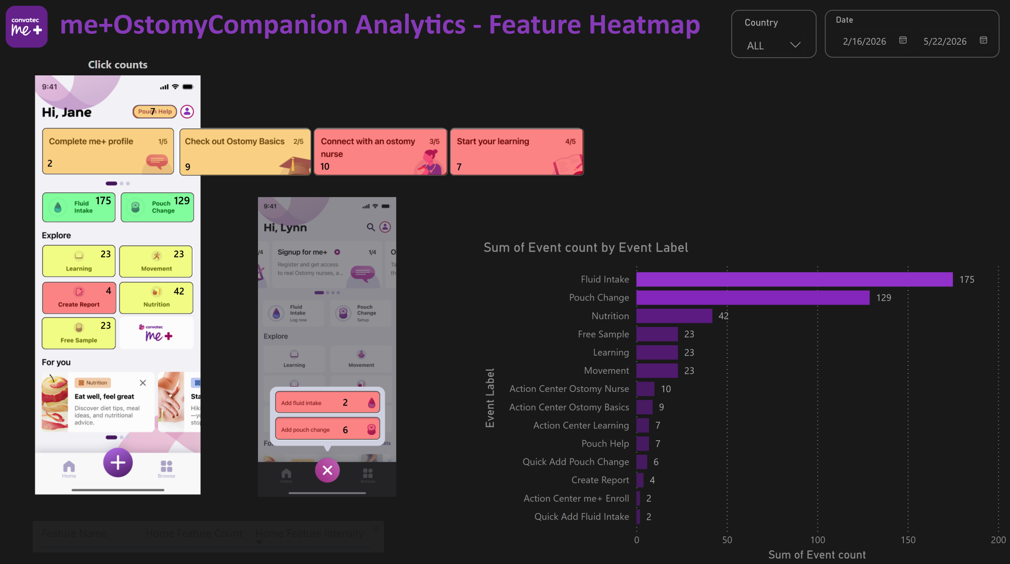1010x564 pixels.
Task: Open the calendar picker beside 5/22/2026
Action: pos(983,40)
